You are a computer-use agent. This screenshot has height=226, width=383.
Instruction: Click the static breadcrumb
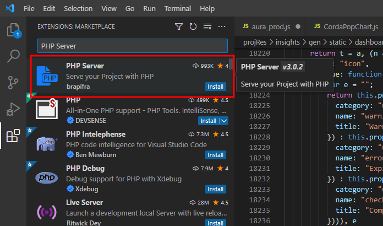coord(337,42)
